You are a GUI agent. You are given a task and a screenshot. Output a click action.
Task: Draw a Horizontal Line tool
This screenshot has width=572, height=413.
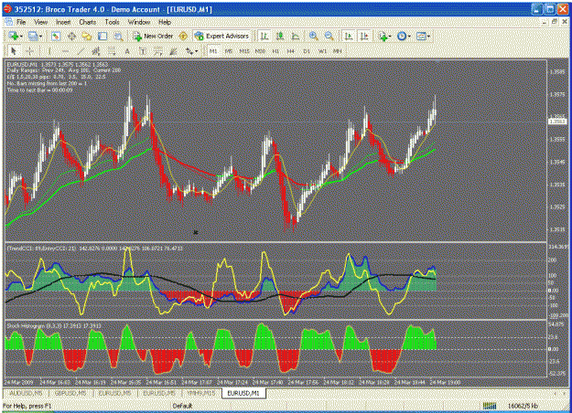pos(65,51)
